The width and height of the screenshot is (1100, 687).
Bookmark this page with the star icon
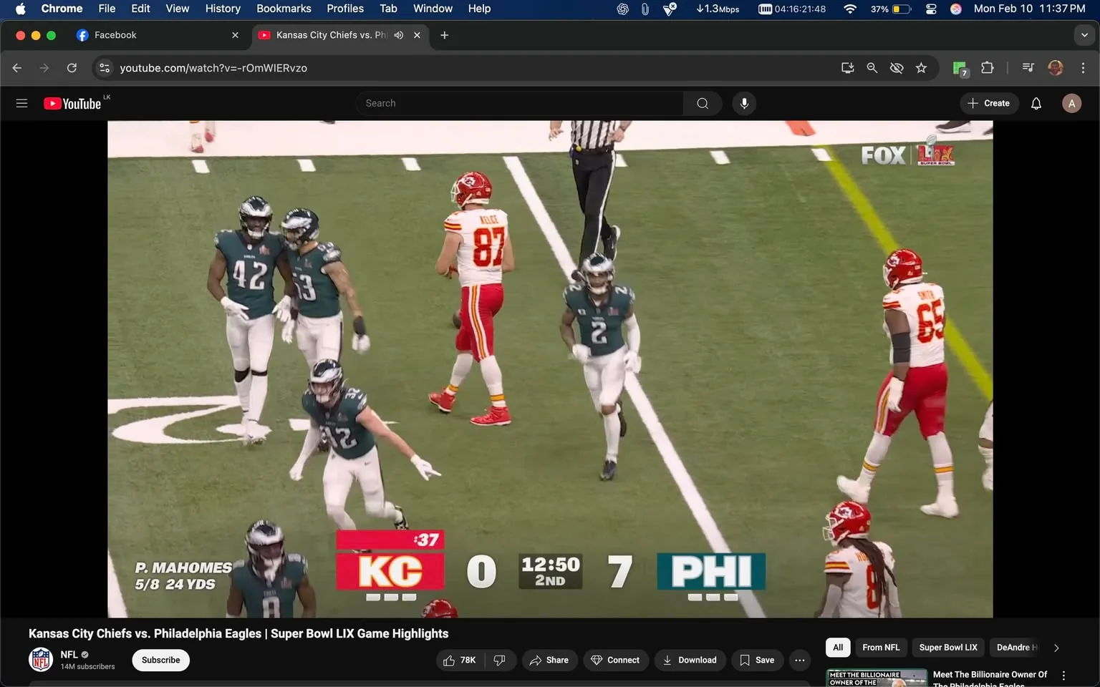pyautogui.click(x=921, y=67)
